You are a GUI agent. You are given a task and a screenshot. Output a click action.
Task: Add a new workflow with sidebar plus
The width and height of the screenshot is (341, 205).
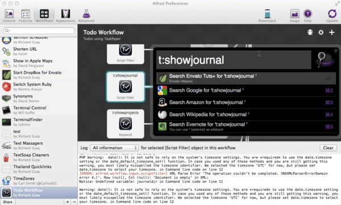(x=68, y=202)
